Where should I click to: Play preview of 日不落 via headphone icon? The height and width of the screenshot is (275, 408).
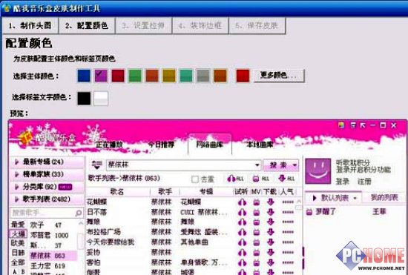tap(242, 212)
